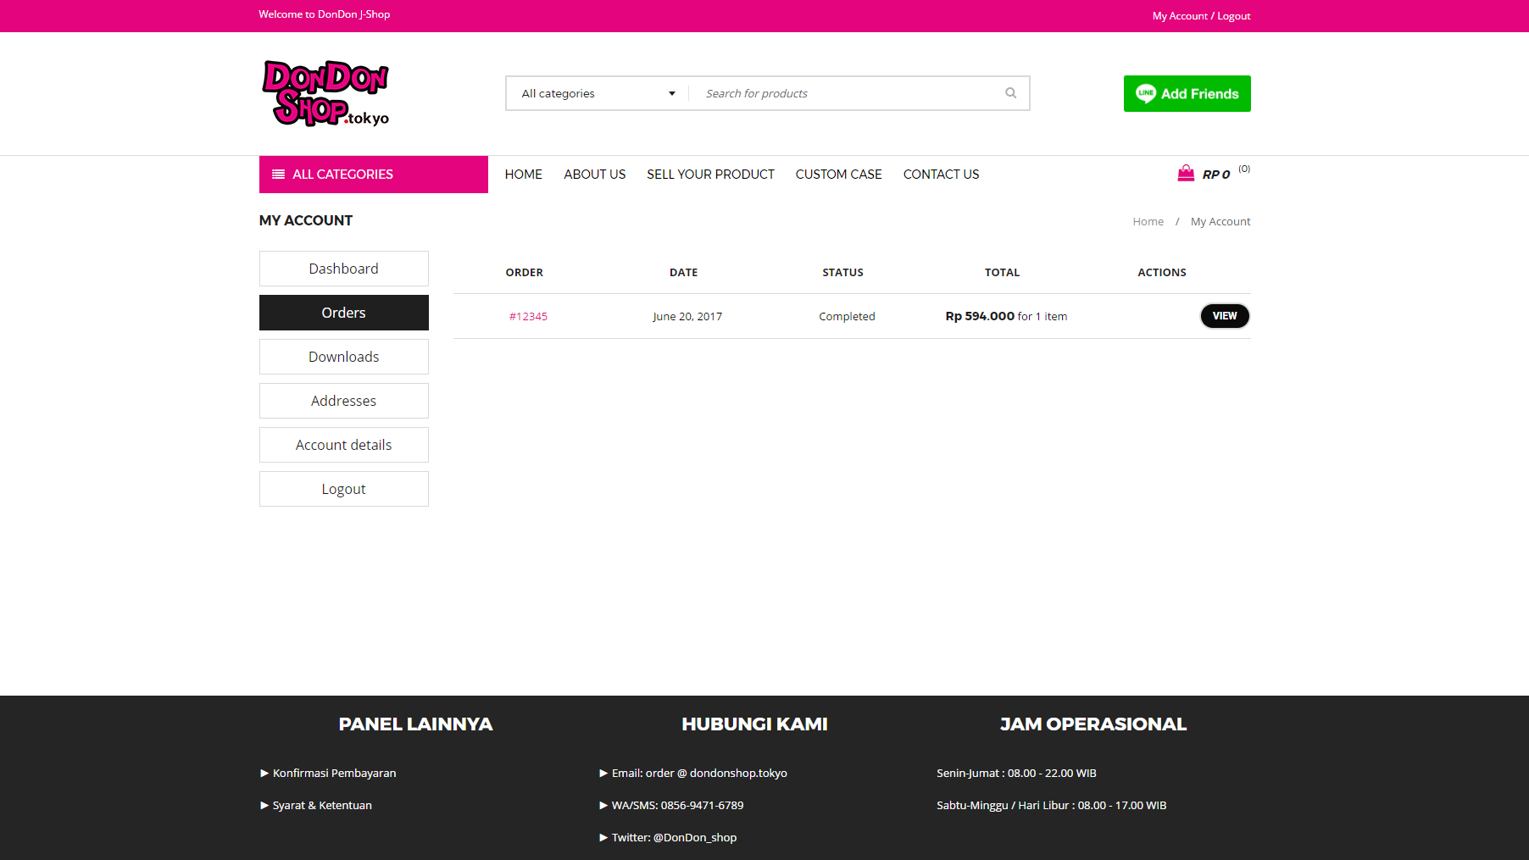This screenshot has width=1529, height=860.
Task: Select the Addresses account section
Action: tap(343, 401)
